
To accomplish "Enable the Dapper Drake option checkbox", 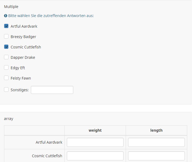I will pyautogui.click(x=6, y=57).
